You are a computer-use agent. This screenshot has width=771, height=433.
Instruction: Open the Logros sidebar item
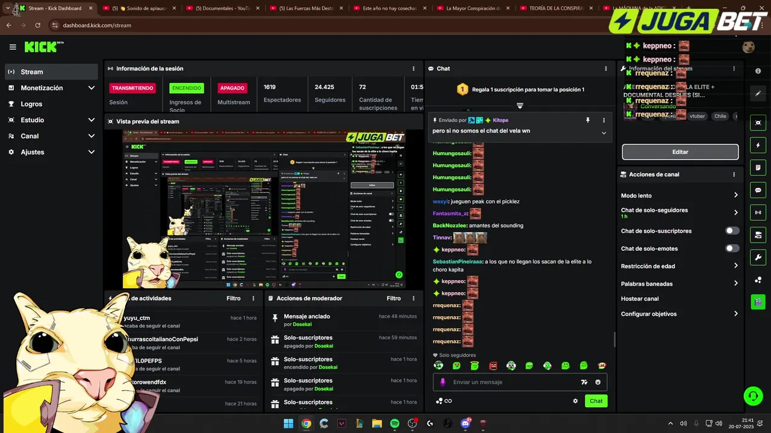coord(51,104)
